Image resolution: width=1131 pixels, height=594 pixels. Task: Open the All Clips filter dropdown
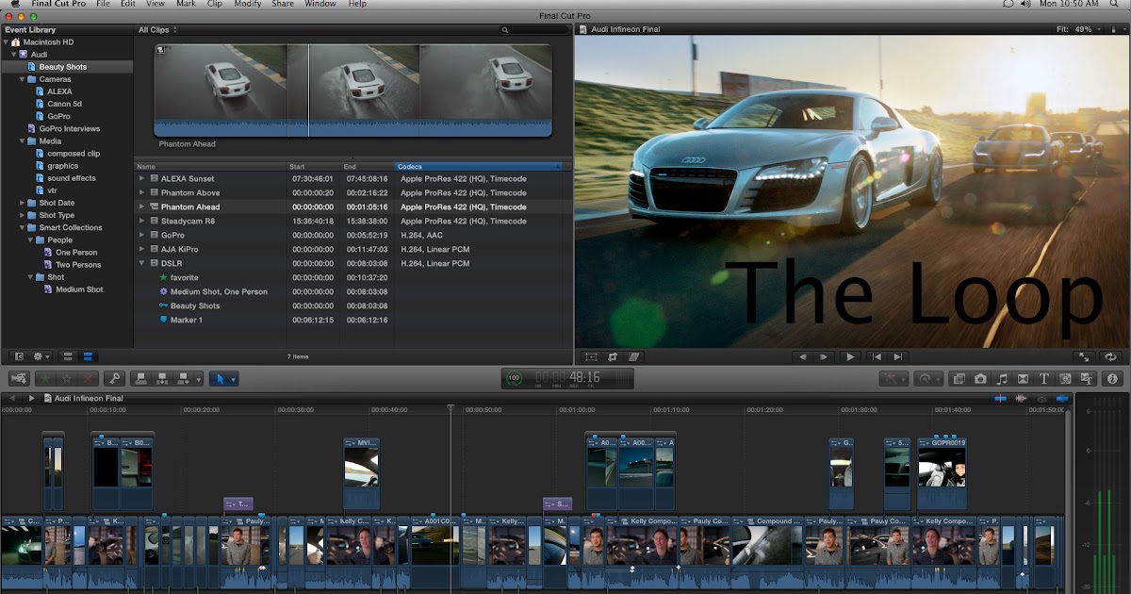[x=158, y=29]
